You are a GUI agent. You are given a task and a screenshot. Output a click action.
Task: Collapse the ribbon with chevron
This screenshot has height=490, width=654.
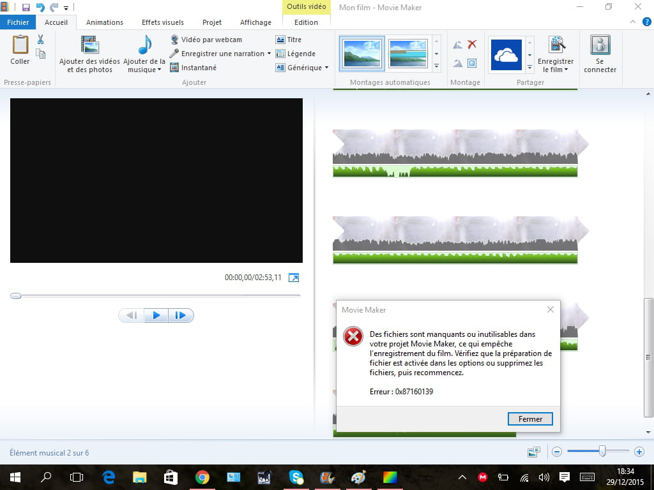[633, 22]
